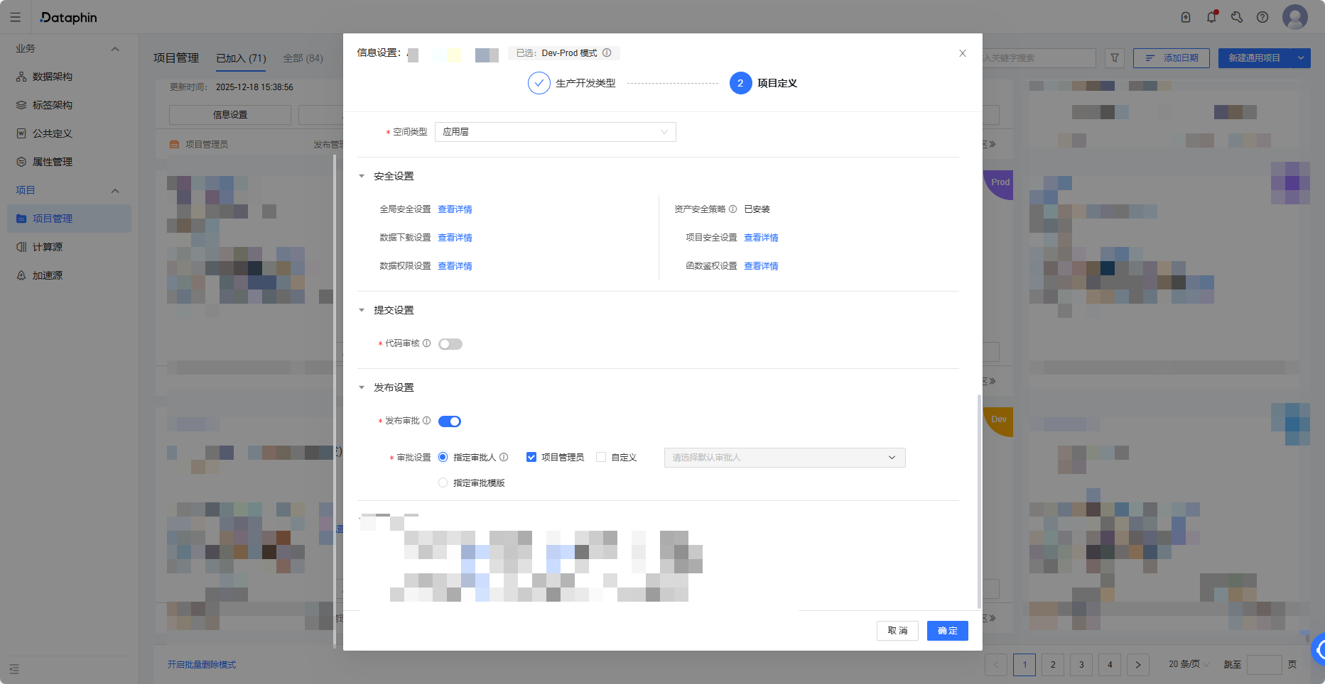This screenshot has width=1325, height=684.
Task: Click the info icon beside Dev-Prod 模式
Action: click(x=607, y=53)
